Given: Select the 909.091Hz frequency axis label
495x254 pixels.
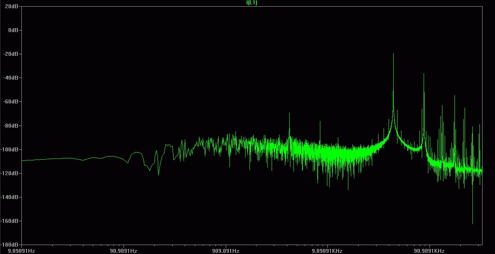Looking at the screenshot, I should pyautogui.click(x=226, y=251).
